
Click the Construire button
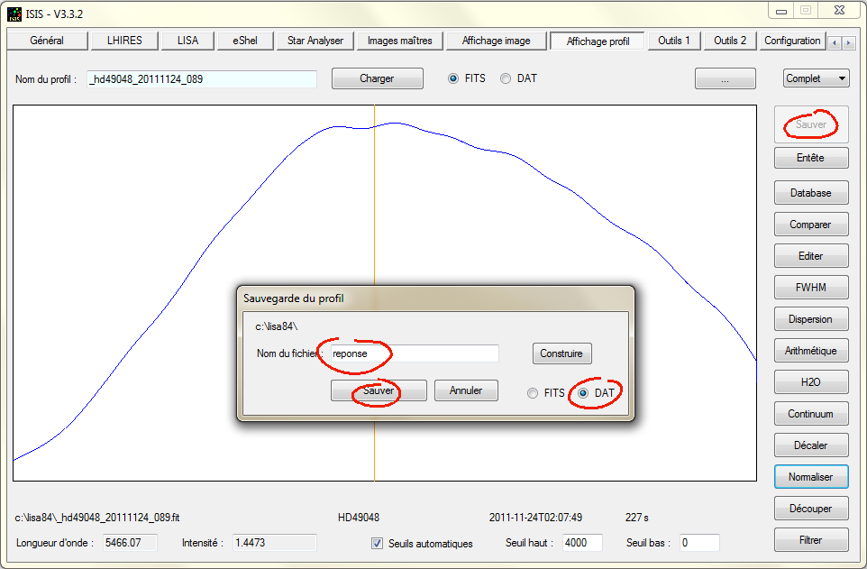(561, 353)
